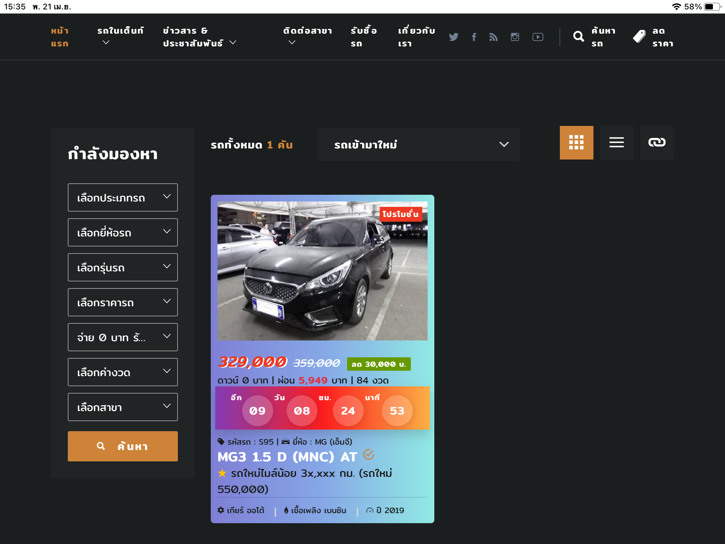Expand the รถในเต็นท์ menu chevron

pyautogui.click(x=106, y=43)
